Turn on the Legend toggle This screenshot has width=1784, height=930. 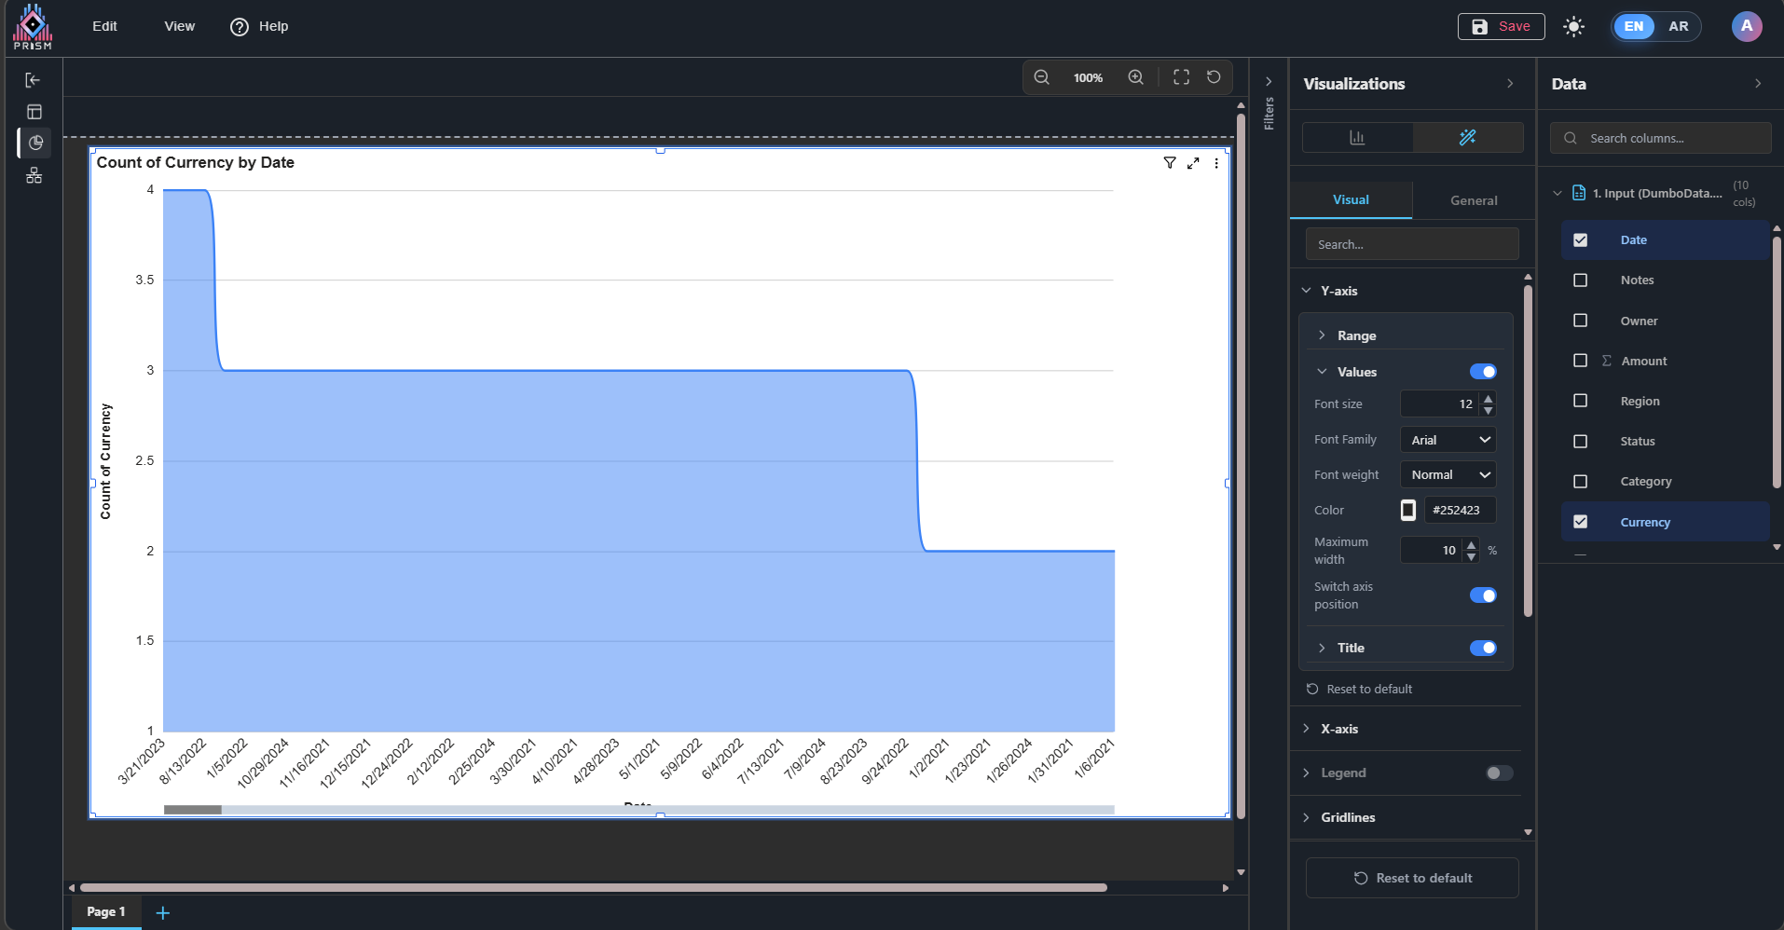click(1499, 773)
